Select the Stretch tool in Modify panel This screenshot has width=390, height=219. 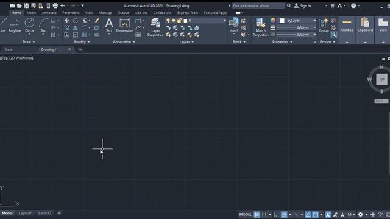tap(66, 35)
